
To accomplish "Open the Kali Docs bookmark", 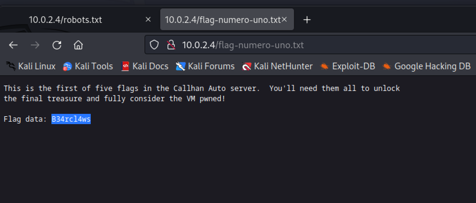I will point(145,66).
